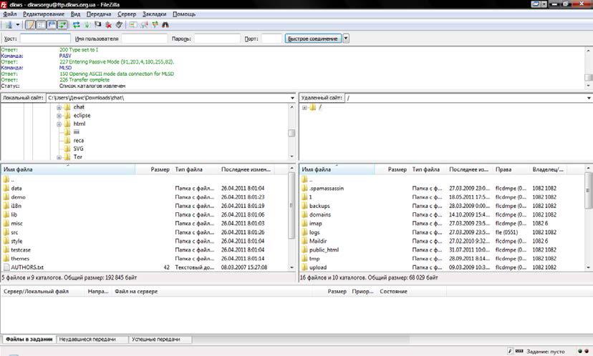The image size is (593, 356).
Task: Select the public_html folder in remote list
Action: [x=323, y=249]
